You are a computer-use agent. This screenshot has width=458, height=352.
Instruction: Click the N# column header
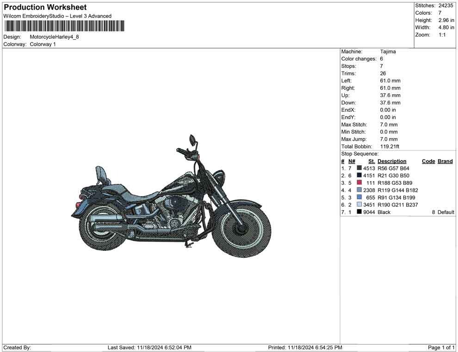(x=352, y=161)
